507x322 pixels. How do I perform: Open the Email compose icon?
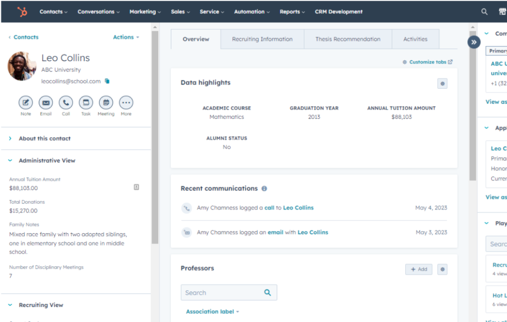pyautogui.click(x=46, y=103)
